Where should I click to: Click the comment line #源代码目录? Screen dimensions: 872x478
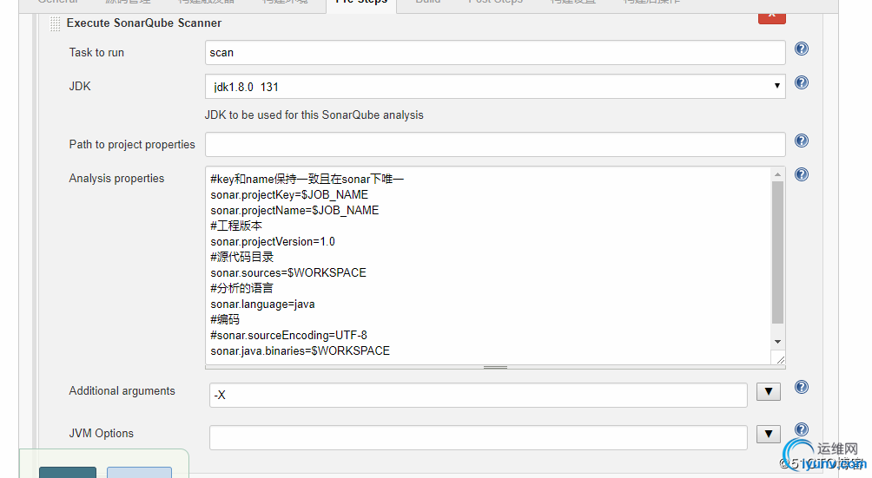click(x=242, y=257)
